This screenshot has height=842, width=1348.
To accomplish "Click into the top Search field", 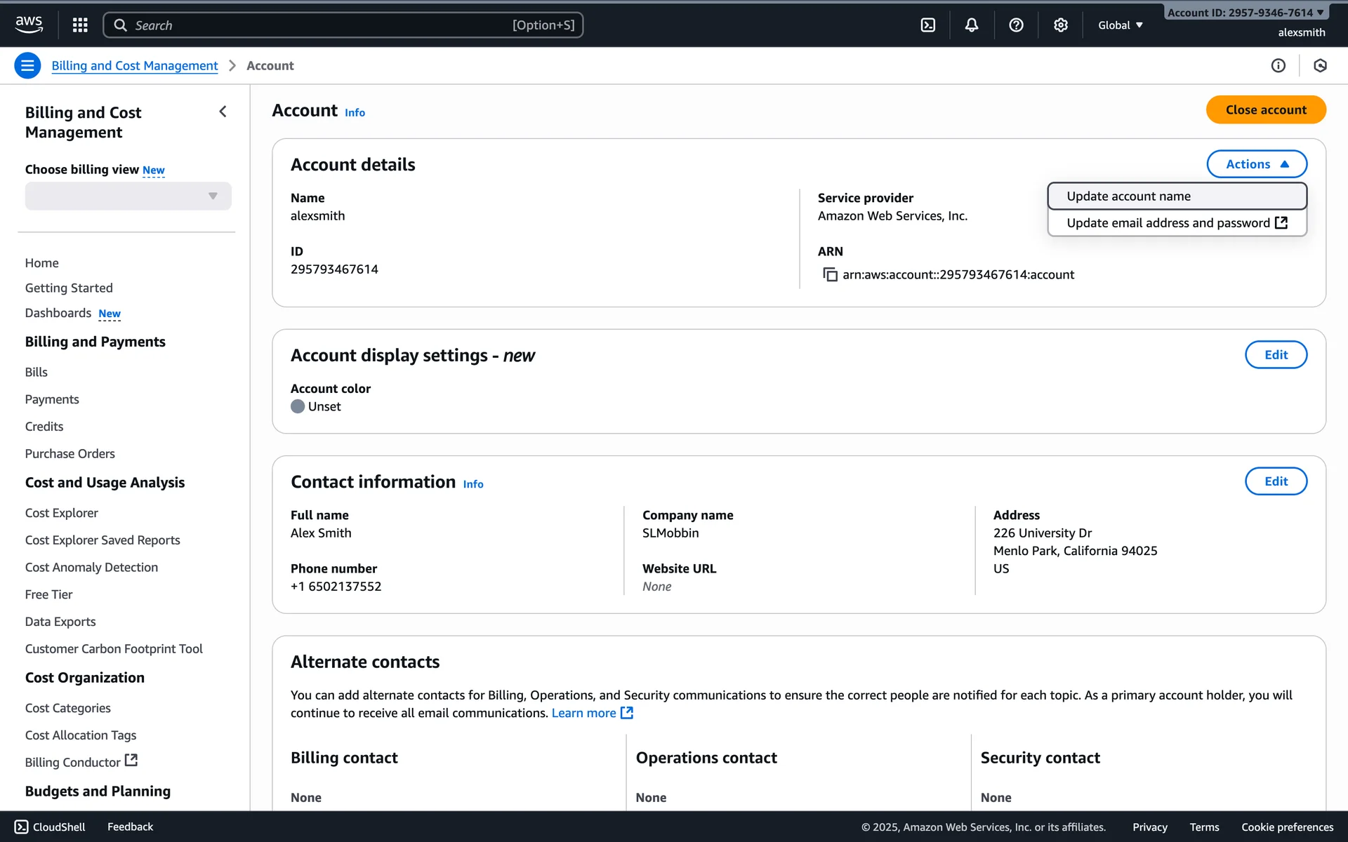I will coord(343,25).
